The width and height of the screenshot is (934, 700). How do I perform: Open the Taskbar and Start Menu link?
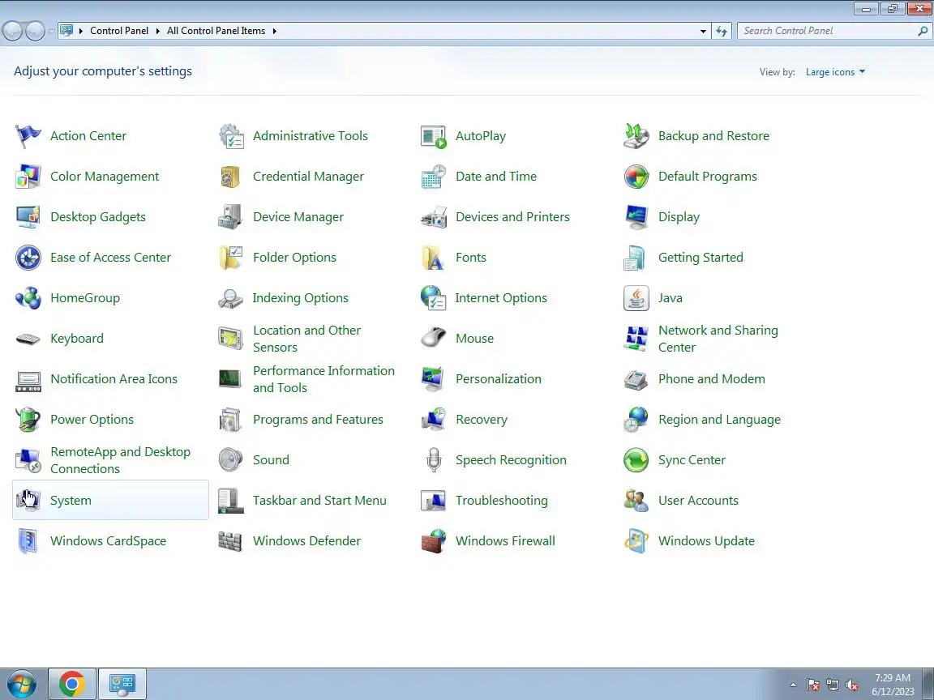[x=319, y=501]
